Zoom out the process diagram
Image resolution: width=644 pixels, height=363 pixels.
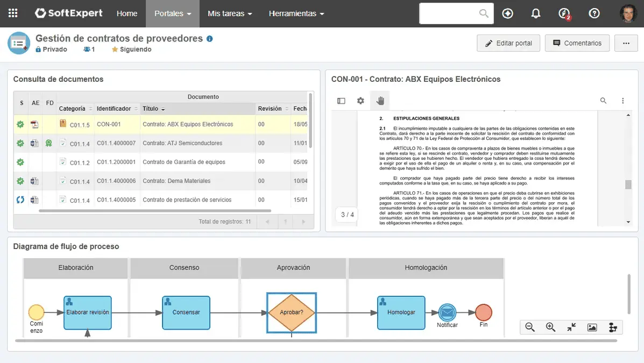tap(530, 328)
